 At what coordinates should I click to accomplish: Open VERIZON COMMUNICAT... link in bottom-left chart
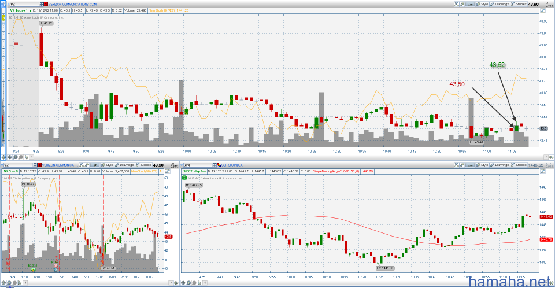[60, 165]
